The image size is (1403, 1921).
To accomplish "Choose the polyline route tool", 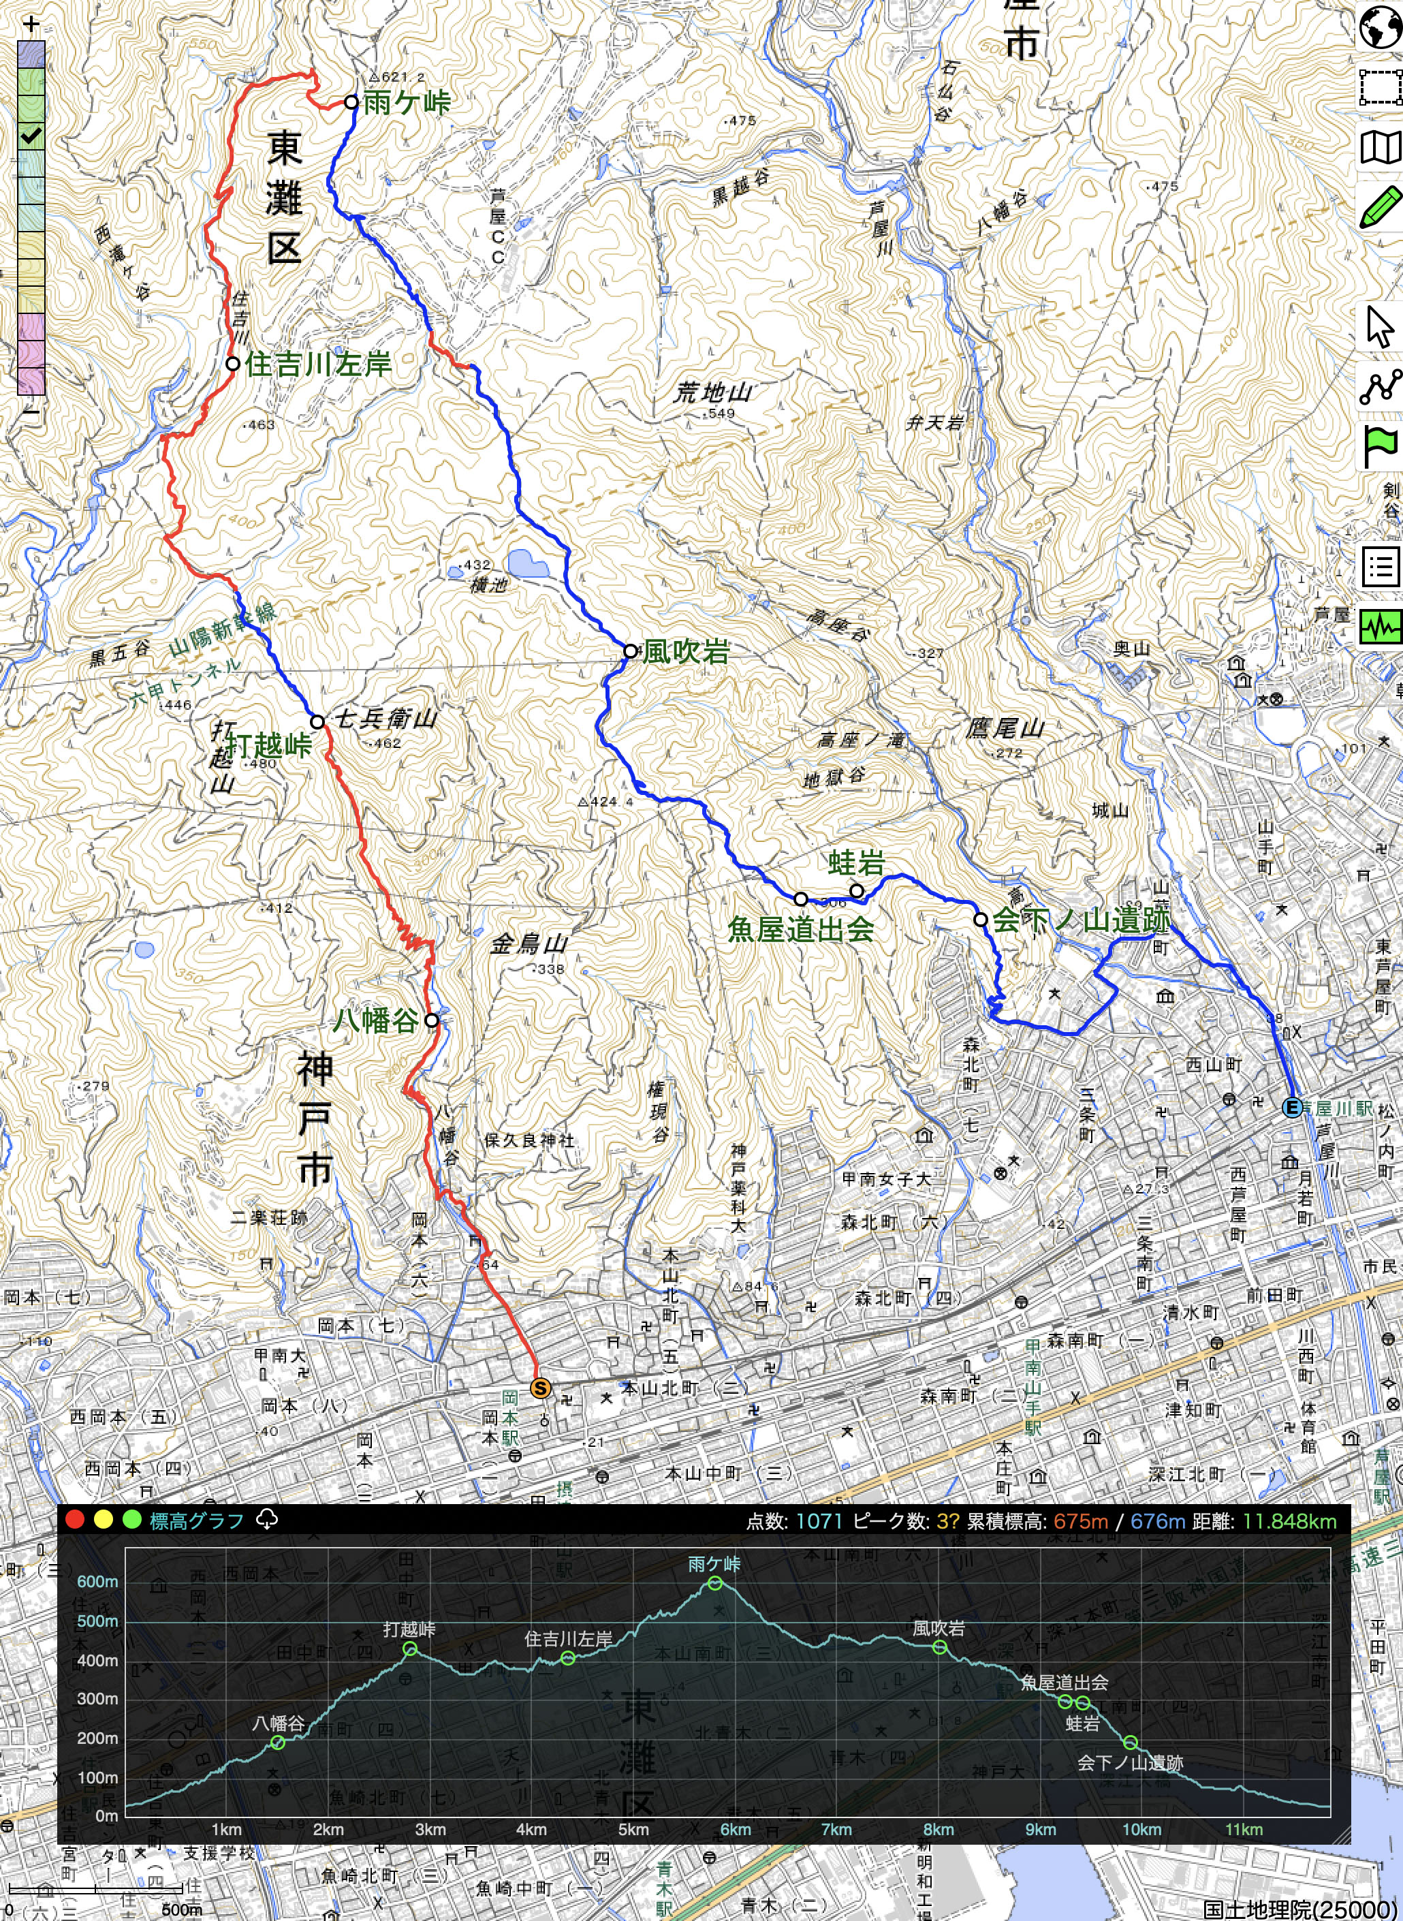I will pos(1380,386).
